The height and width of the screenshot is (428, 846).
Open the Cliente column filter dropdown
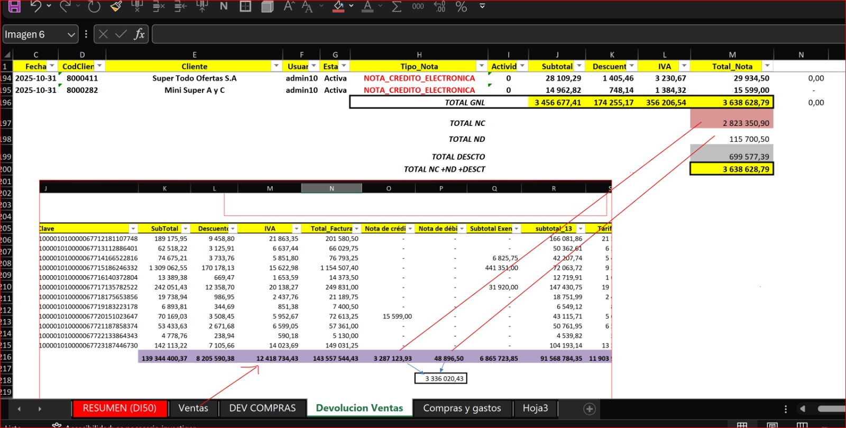pyautogui.click(x=276, y=66)
